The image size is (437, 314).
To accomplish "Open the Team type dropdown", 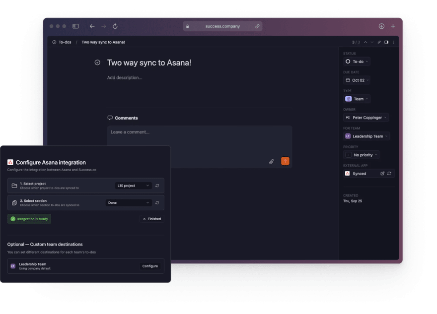I will pyautogui.click(x=357, y=99).
